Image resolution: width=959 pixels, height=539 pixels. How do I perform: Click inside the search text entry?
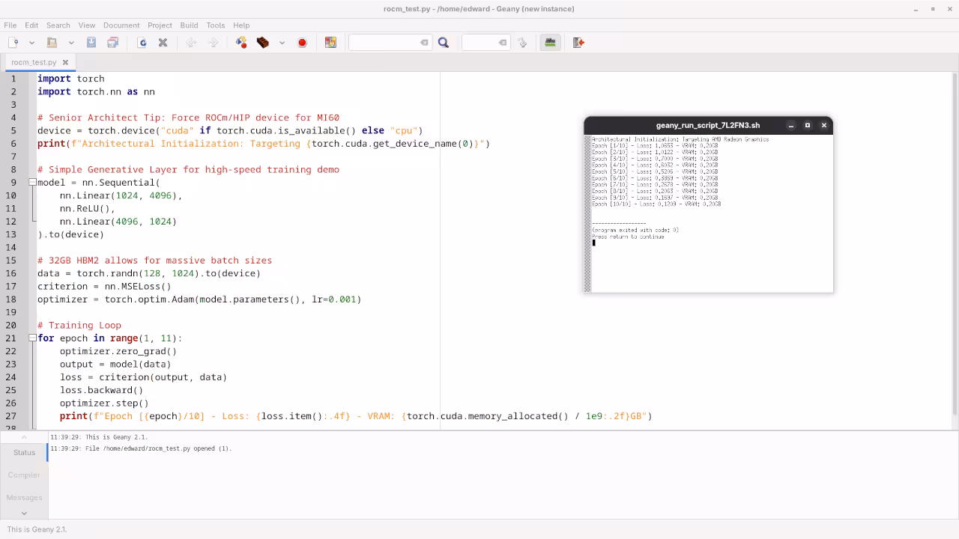pos(390,43)
